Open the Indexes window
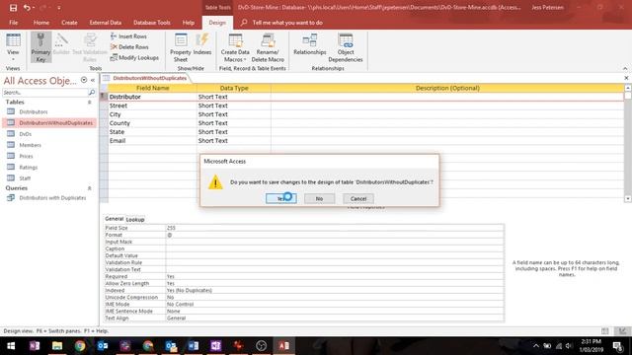Viewport: 632px width, 355px height. [x=201, y=44]
